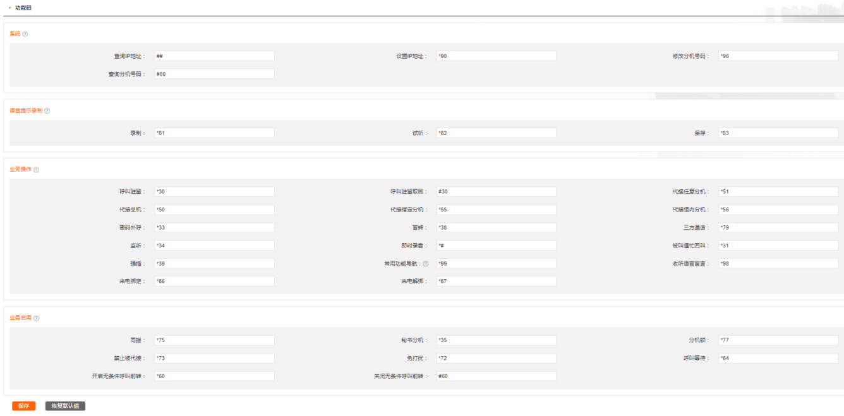Click the help icon beside 常用功能导航
This screenshot has width=844, height=416.
[x=425, y=264]
